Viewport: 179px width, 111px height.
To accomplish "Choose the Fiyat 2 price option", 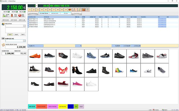I will tap(16, 34).
